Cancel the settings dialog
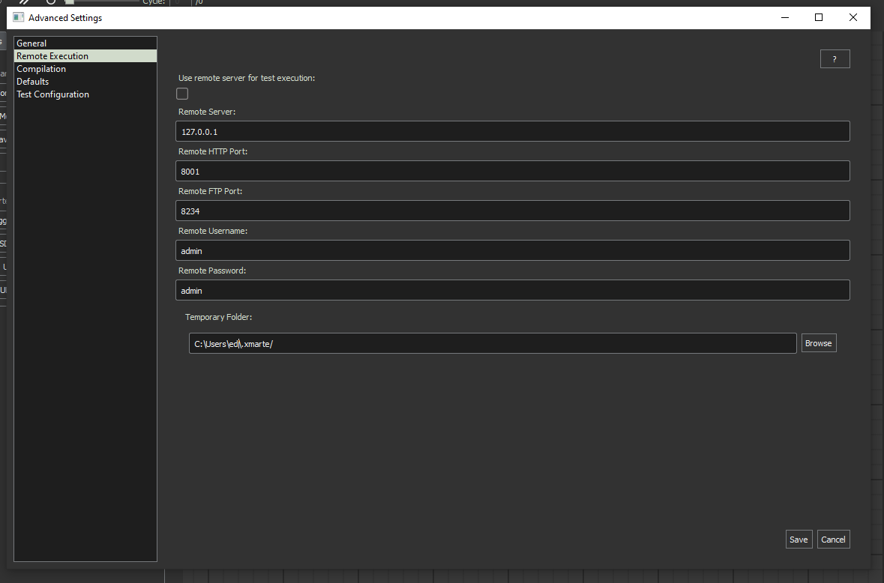The height and width of the screenshot is (583, 884). 833,540
